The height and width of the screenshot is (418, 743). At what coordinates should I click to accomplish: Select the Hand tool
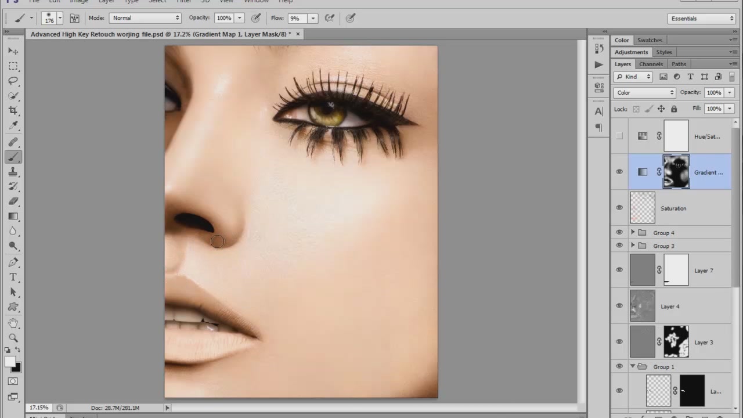(x=13, y=323)
